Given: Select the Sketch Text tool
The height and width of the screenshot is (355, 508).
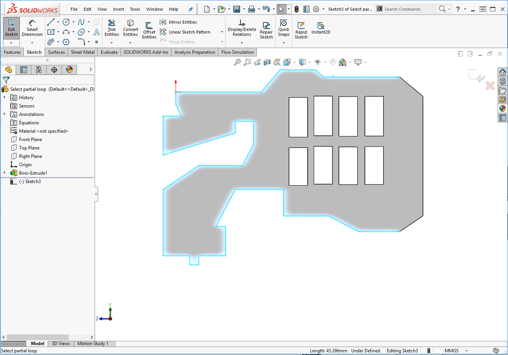Looking at the screenshot, I should click(97, 32).
